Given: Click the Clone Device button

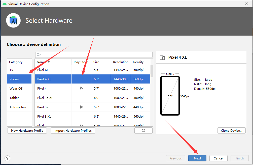Looking at the screenshot, I should point(232,130).
